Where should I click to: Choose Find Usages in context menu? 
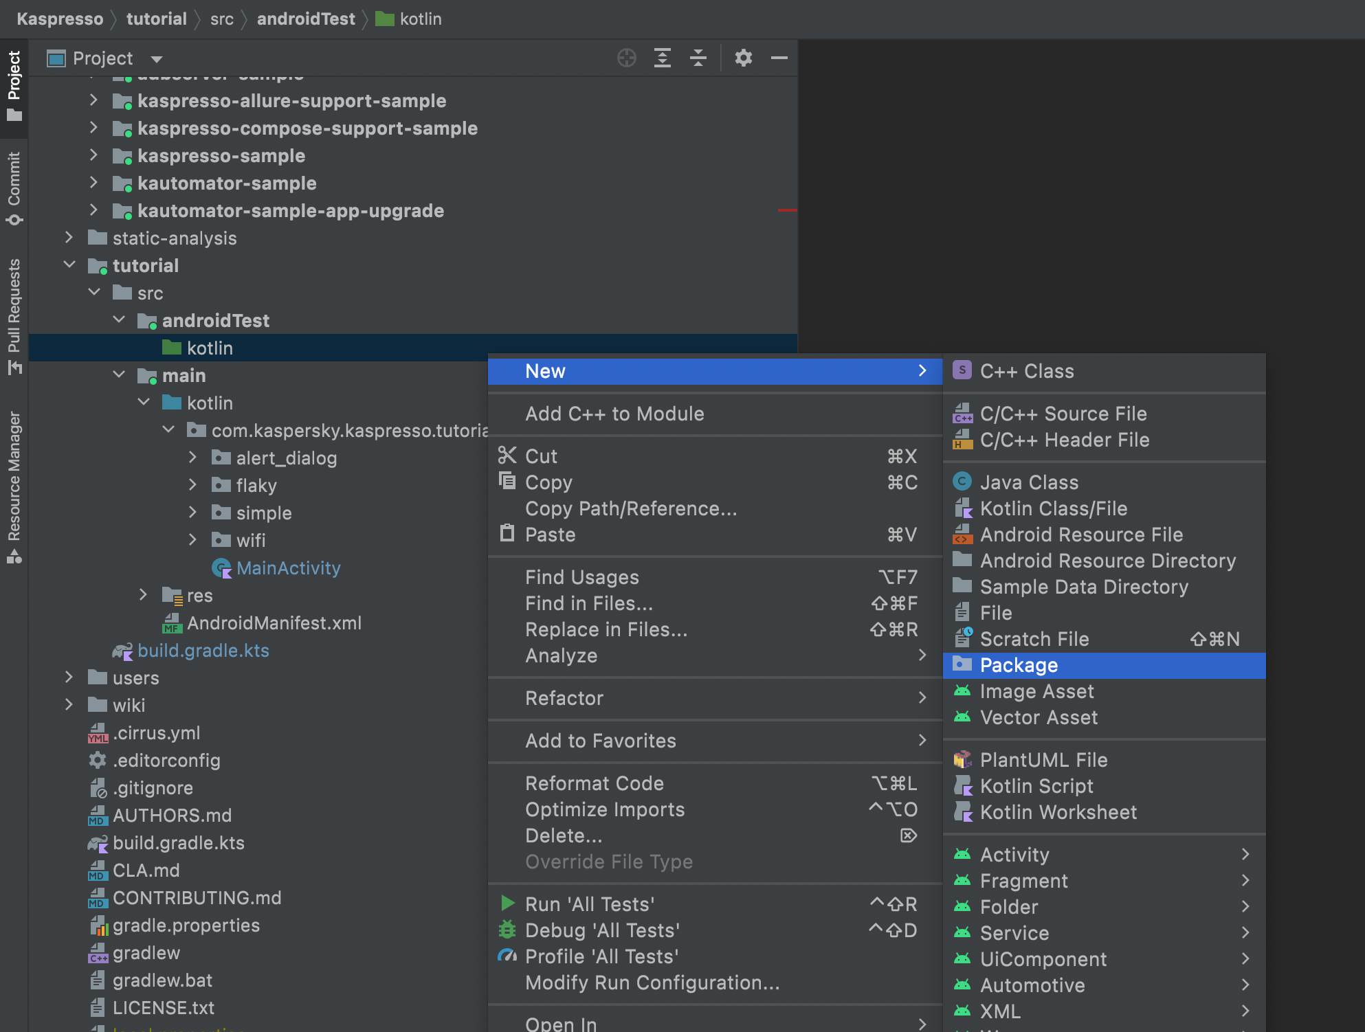tap(715, 577)
